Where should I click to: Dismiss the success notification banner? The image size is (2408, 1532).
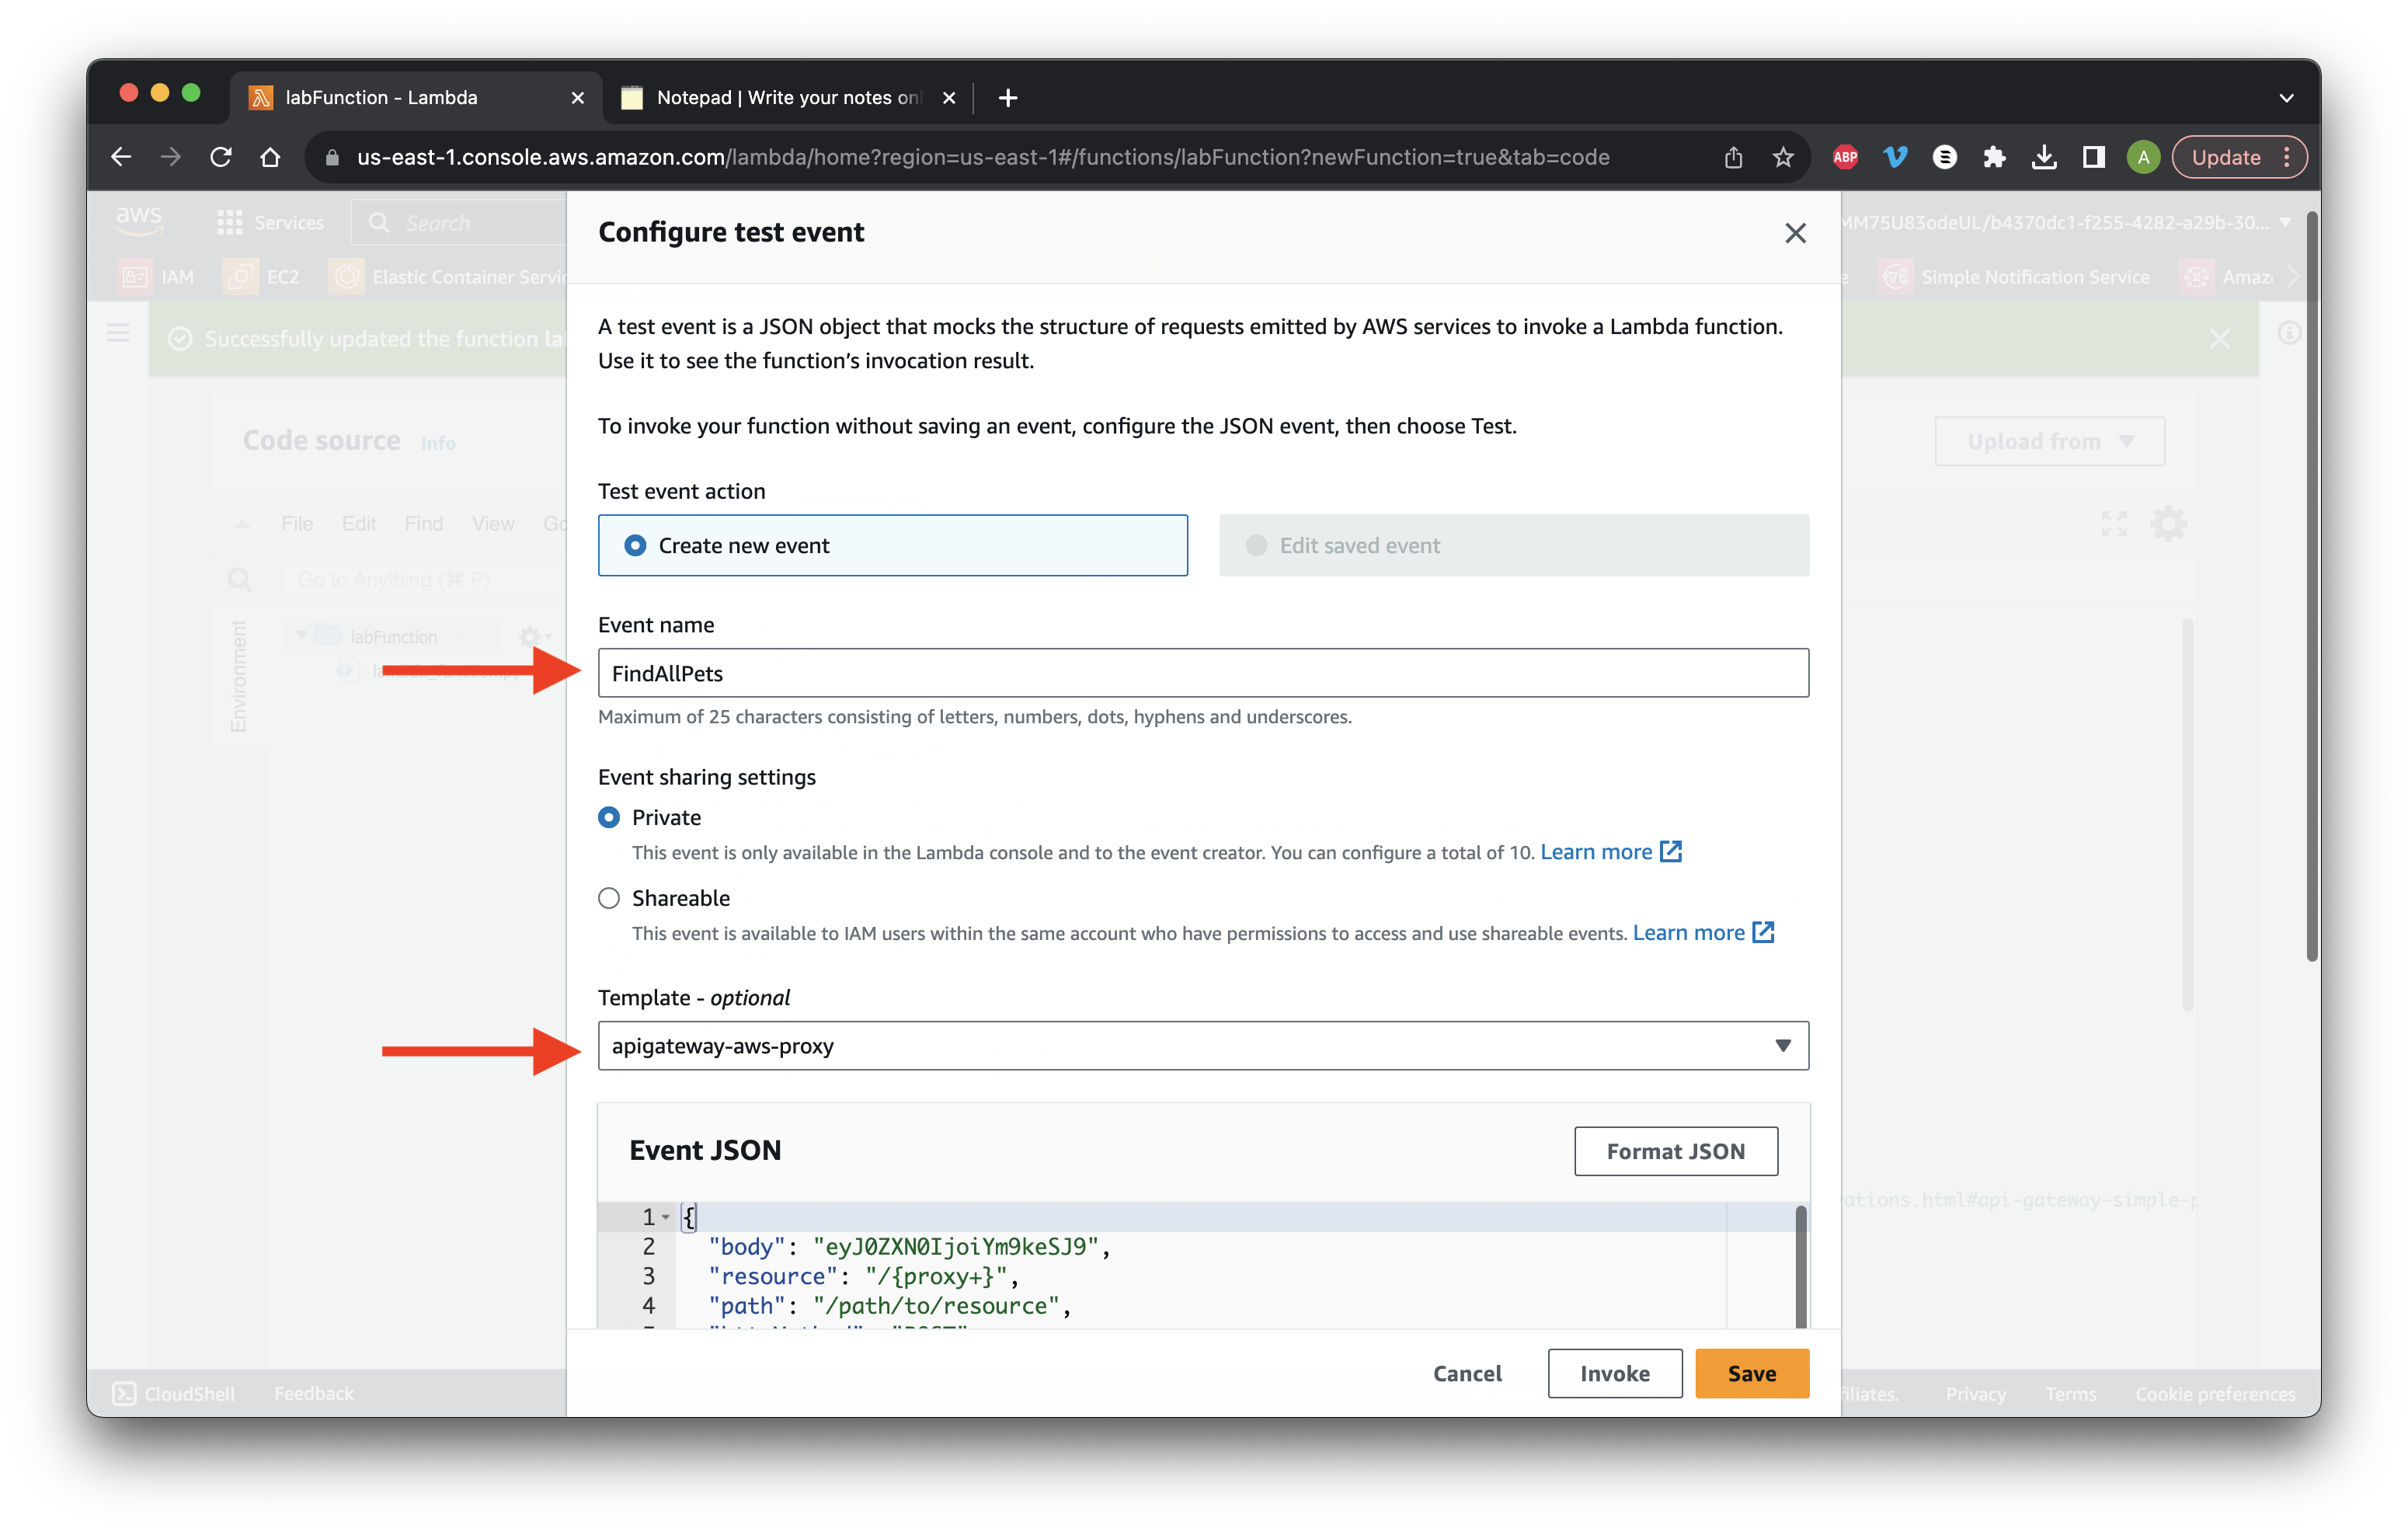2219,339
